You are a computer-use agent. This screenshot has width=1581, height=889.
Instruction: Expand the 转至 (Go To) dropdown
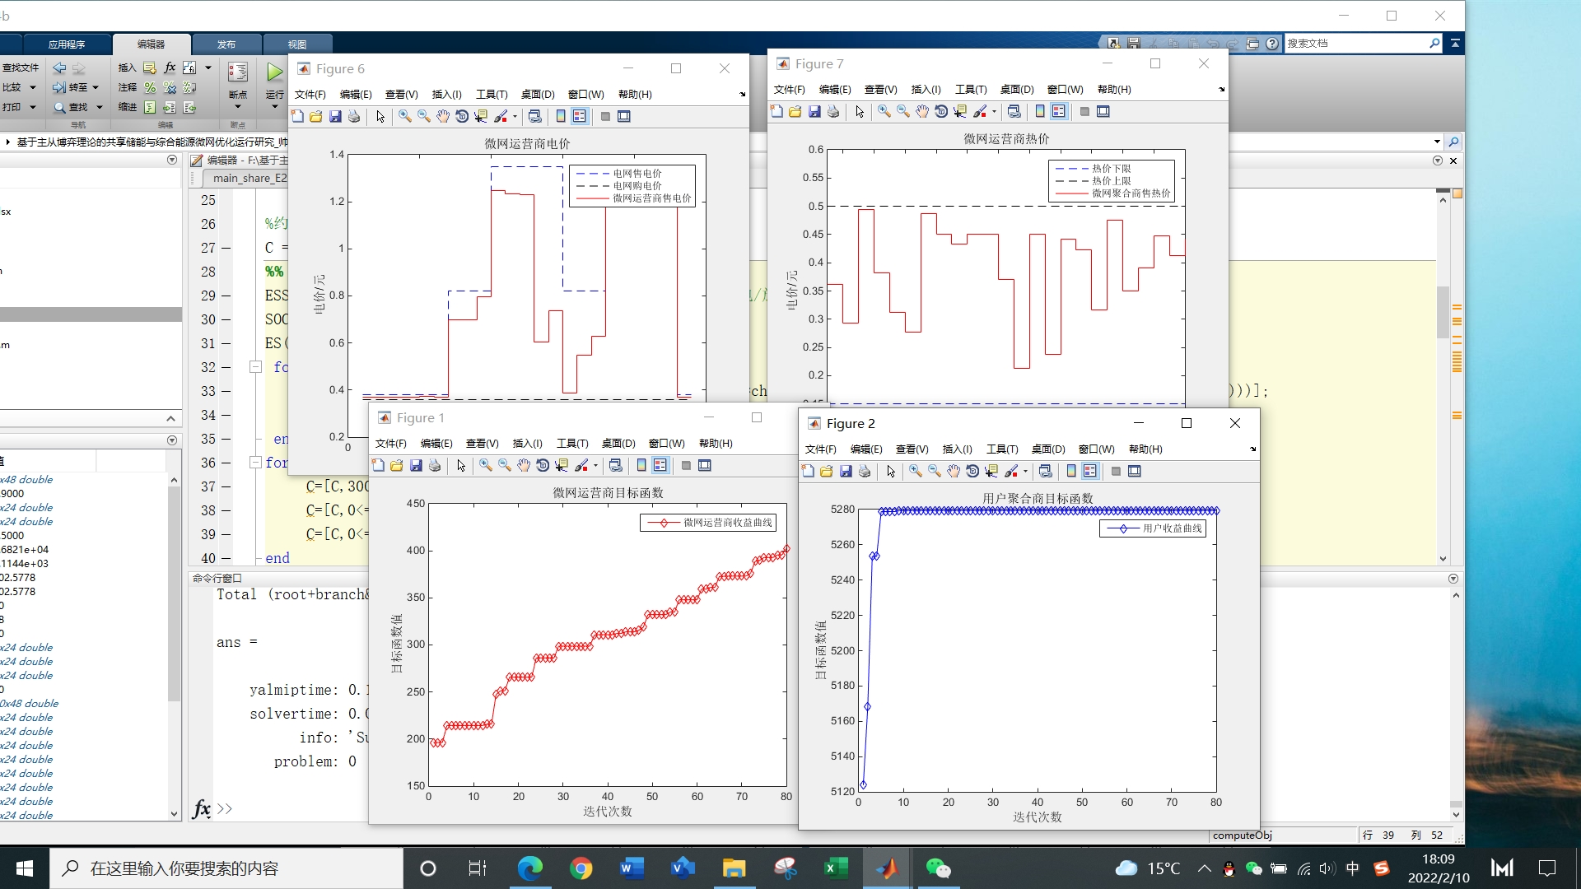pos(96,87)
